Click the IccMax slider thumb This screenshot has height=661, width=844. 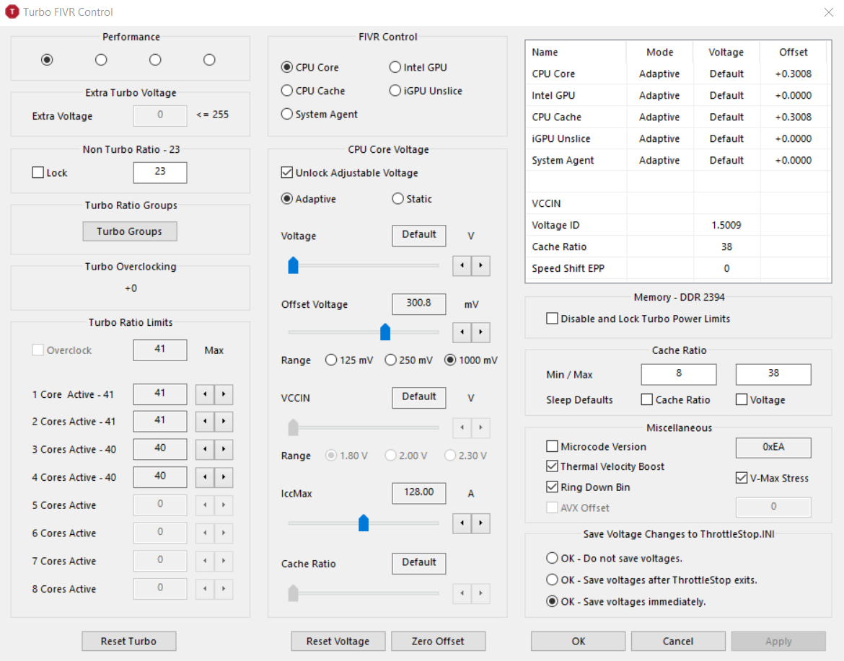(364, 523)
